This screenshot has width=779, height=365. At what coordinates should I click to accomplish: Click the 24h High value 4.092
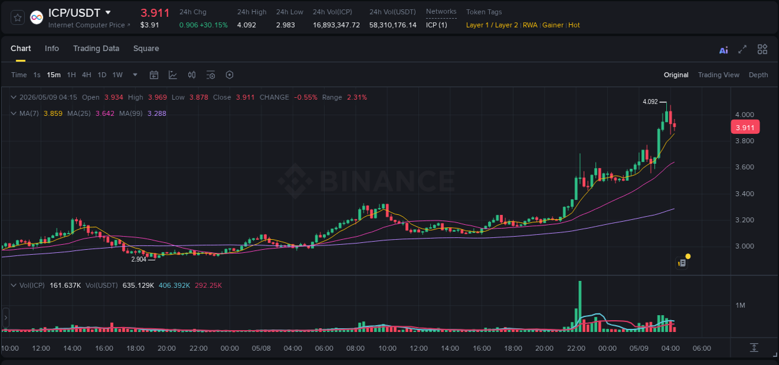pyautogui.click(x=246, y=25)
